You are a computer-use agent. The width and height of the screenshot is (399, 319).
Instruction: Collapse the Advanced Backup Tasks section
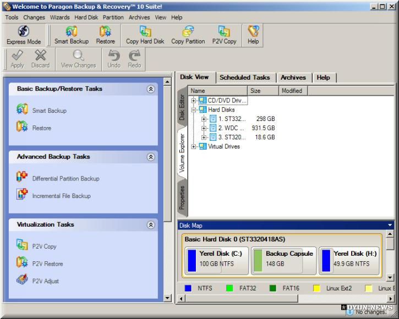[x=151, y=157]
